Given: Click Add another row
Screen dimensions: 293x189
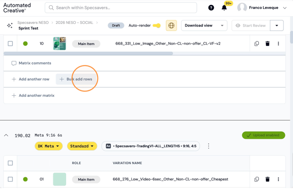Looking at the screenshot, I should pos(31,79).
